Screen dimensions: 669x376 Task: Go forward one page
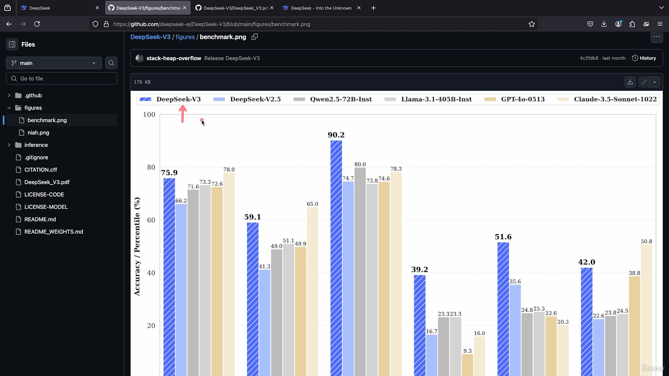(x=23, y=24)
